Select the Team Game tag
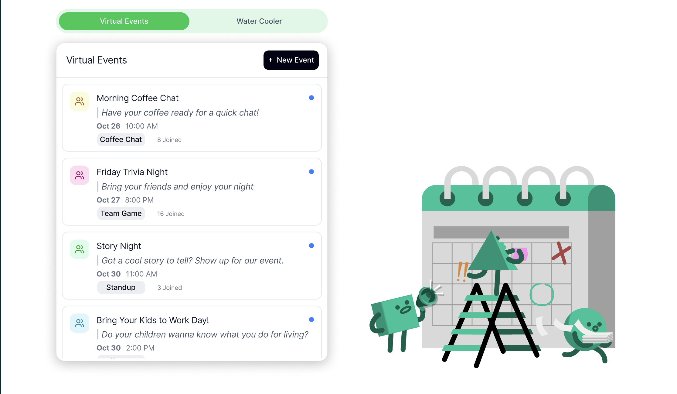This screenshot has height=394, width=677. (121, 213)
